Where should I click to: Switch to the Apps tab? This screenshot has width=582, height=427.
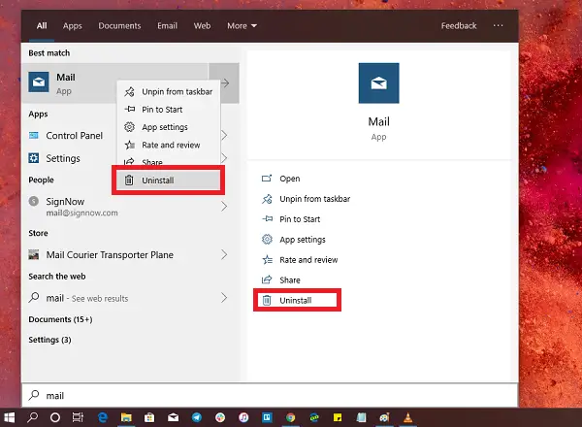tap(73, 25)
